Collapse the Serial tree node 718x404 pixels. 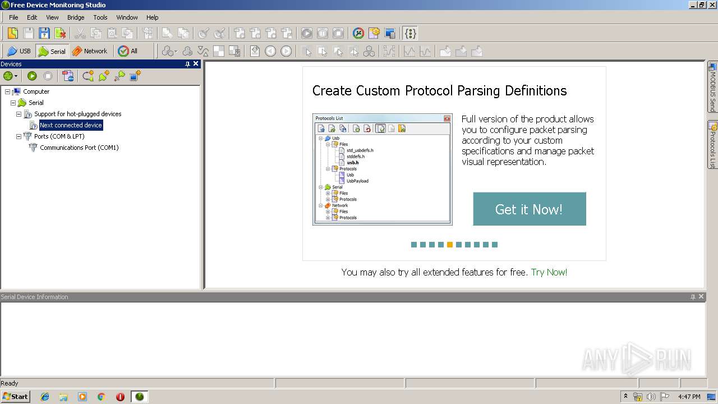point(13,103)
